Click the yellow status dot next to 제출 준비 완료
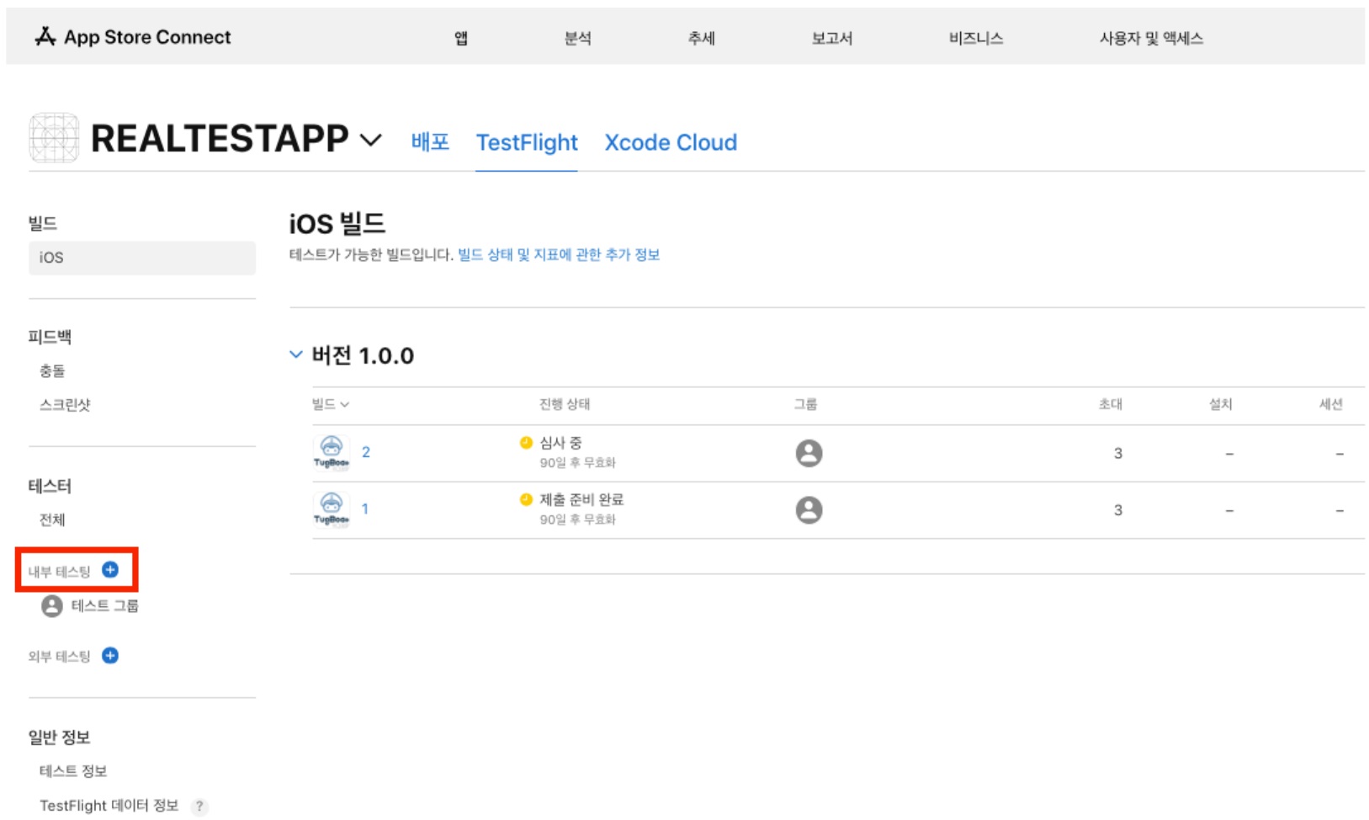 [x=526, y=499]
